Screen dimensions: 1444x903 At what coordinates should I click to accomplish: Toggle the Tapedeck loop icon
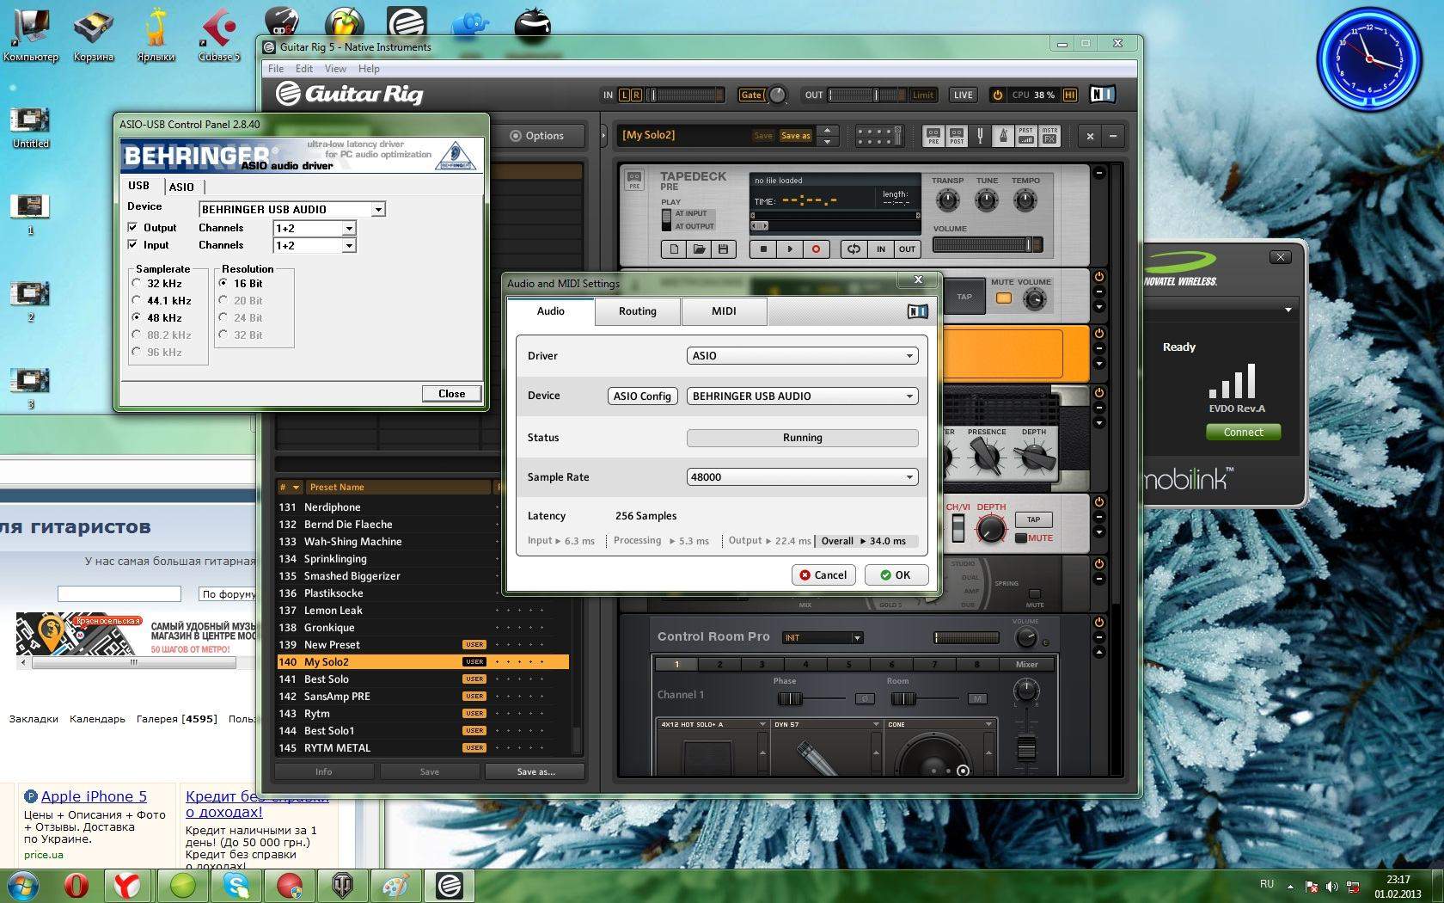pyautogui.click(x=854, y=249)
